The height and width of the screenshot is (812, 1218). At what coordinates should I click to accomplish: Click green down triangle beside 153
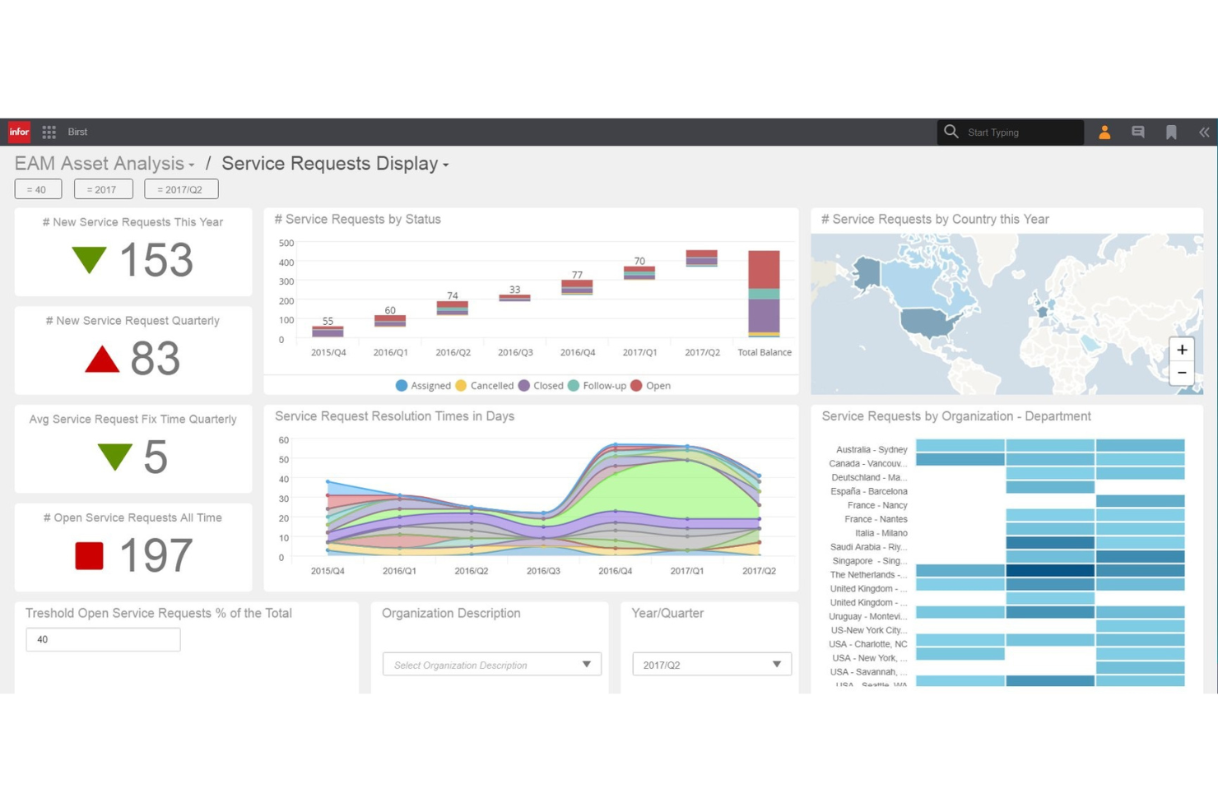pyautogui.click(x=89, y=260)
